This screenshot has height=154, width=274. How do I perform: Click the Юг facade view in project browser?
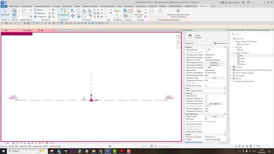point(241,56)
